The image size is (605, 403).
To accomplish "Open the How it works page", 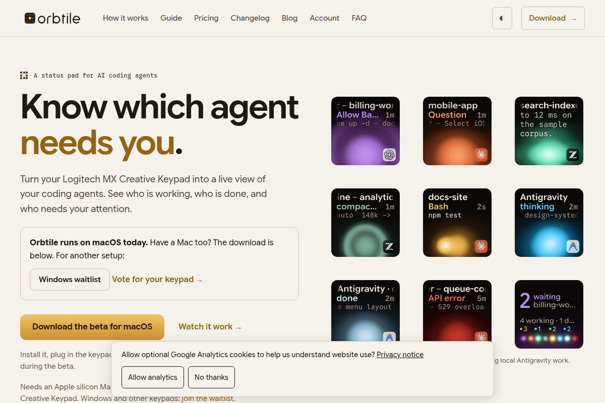I will 126,18.
